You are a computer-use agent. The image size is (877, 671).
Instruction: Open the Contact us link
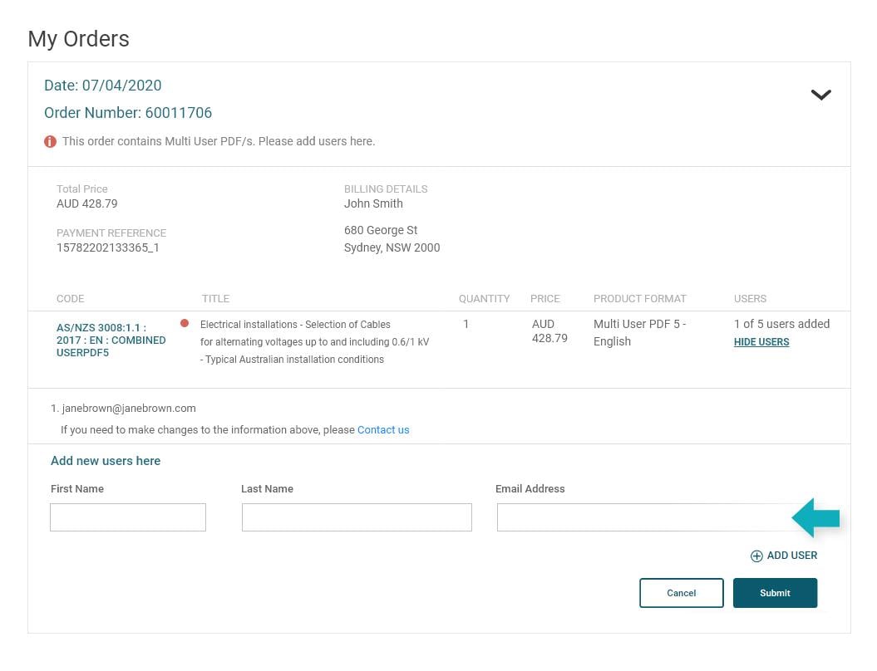tap(382, 429)
